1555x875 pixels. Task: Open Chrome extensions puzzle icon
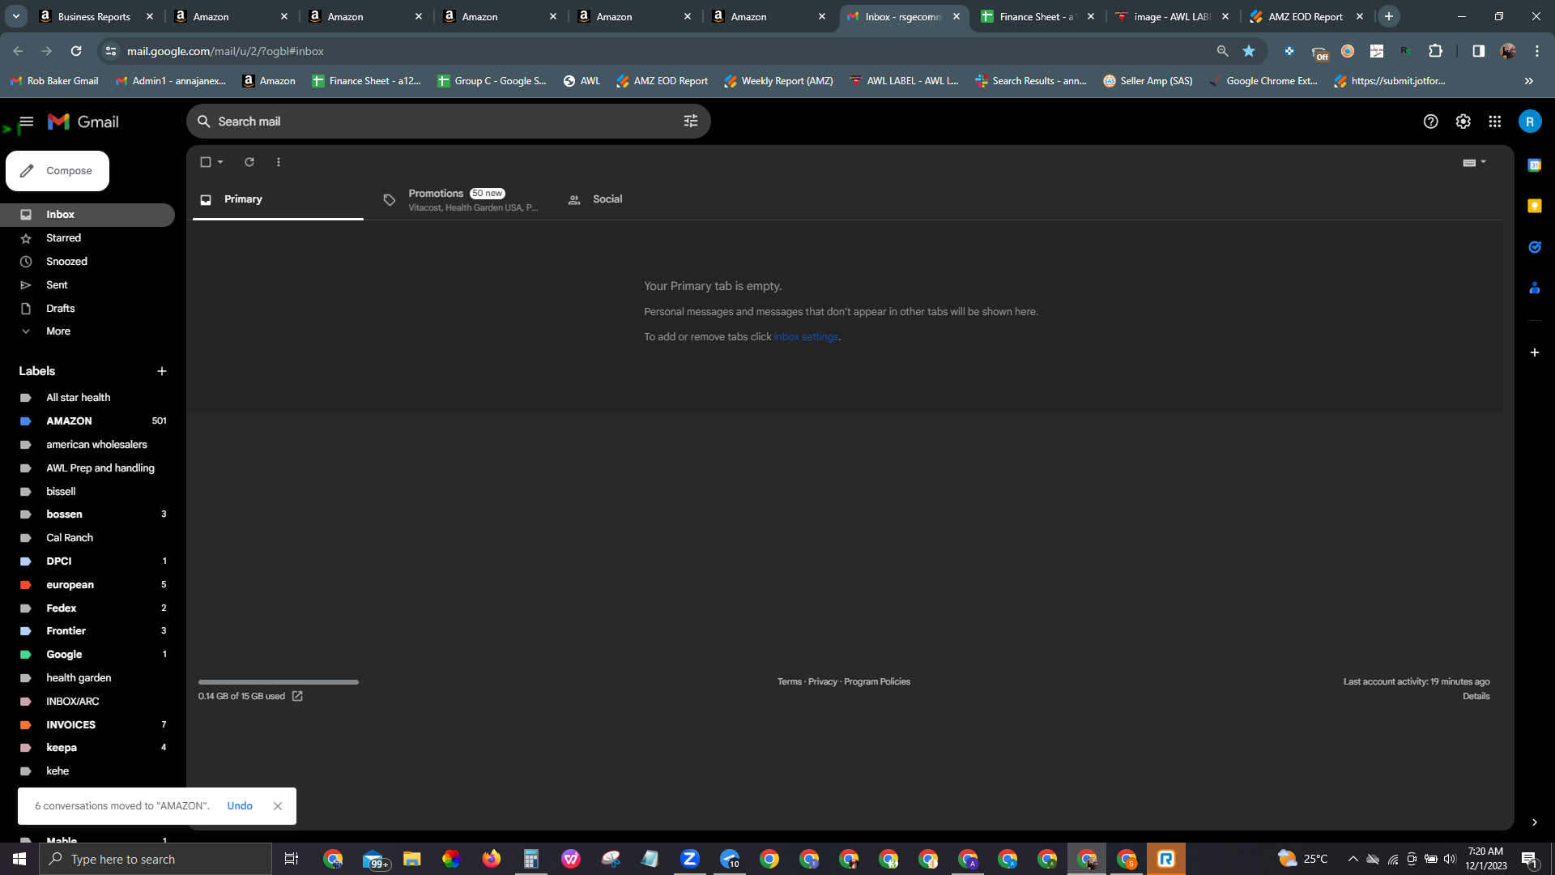(1435, 51)
